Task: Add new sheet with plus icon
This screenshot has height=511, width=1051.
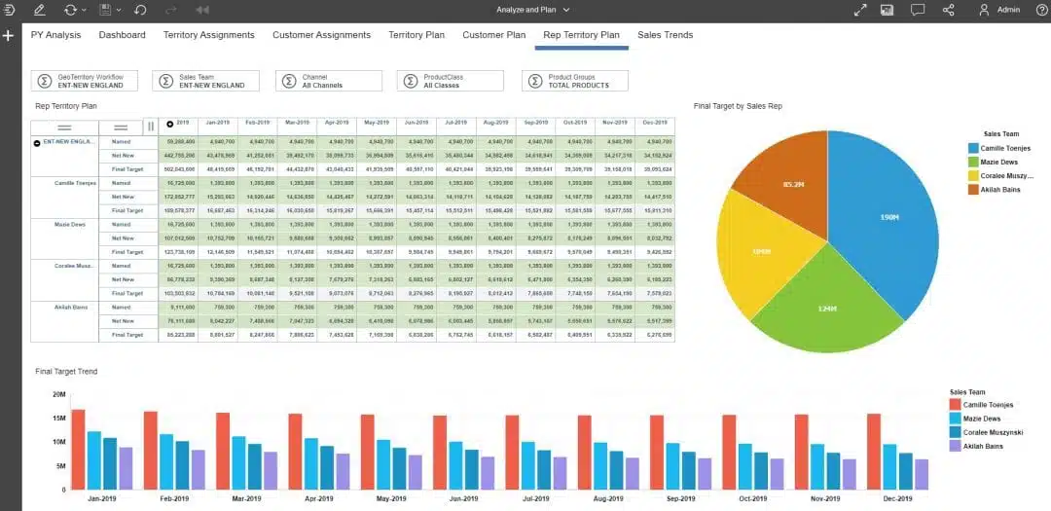Action: point(8,36)
